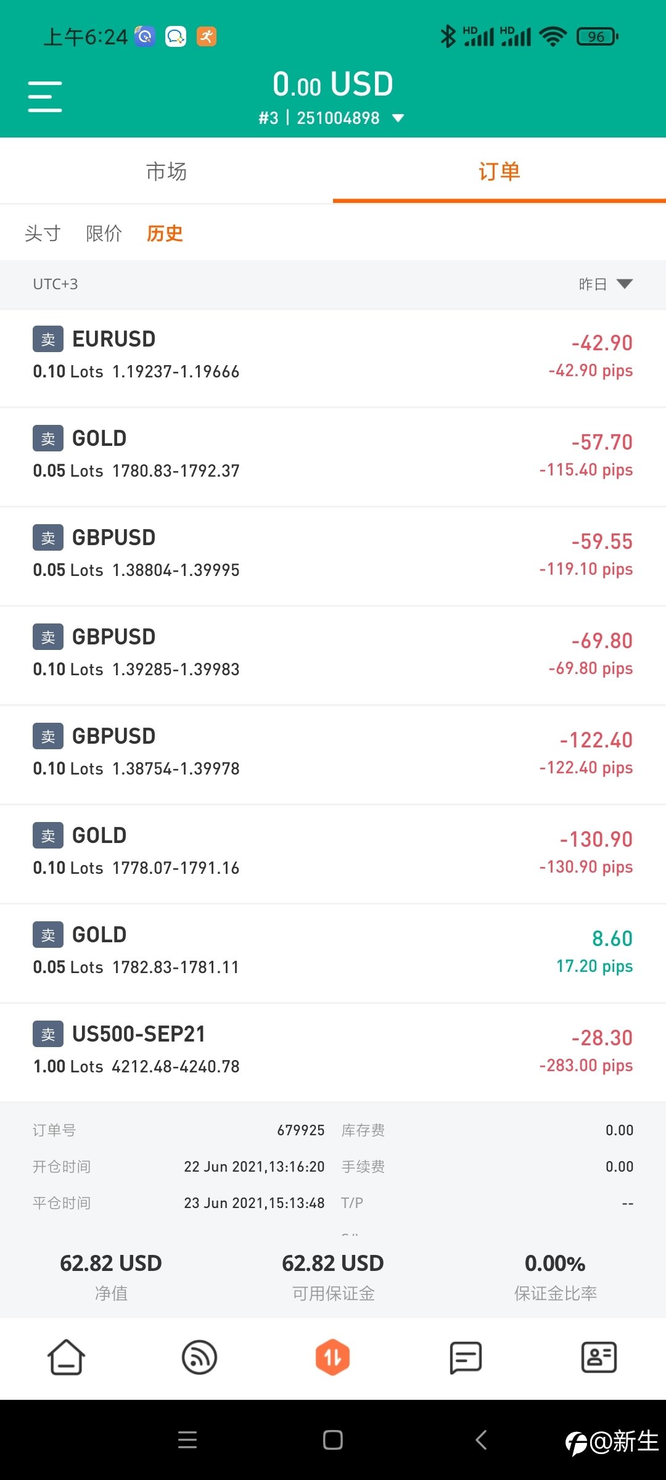Tap the orange trade arrows icon
The image size is (666, 1480).
coord(333,1357)
